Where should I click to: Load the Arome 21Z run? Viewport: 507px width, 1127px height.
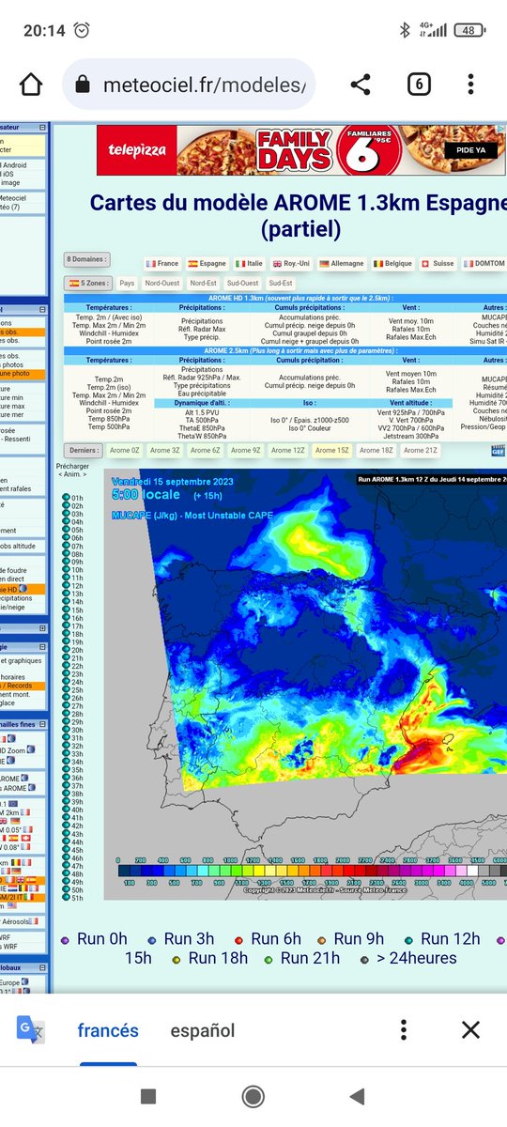click(419, 451)
